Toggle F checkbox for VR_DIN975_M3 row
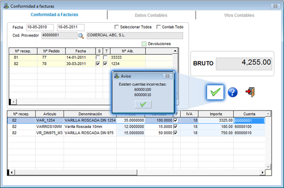The height and width of the screenshot is (188, 284). [176, 133]
